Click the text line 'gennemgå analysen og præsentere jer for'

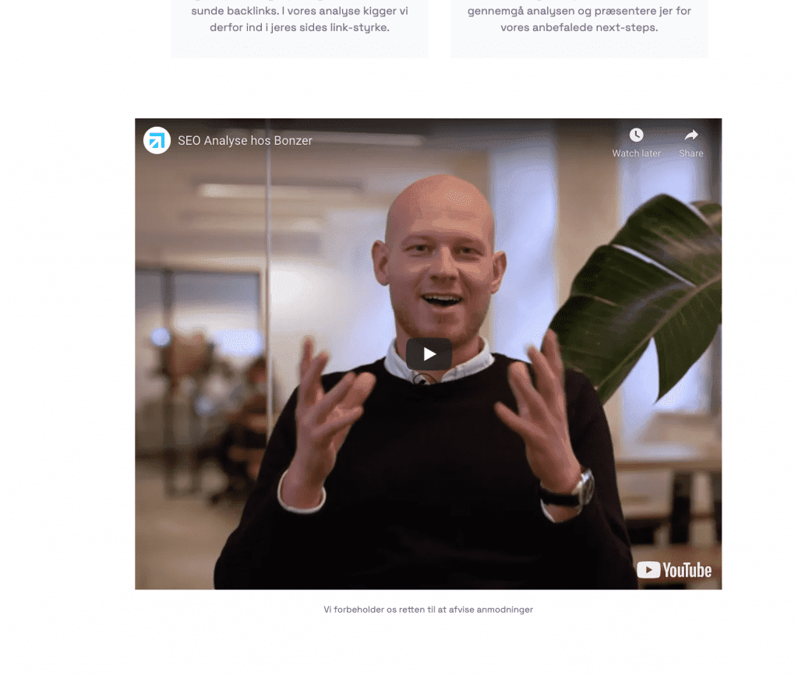(579, 11)
